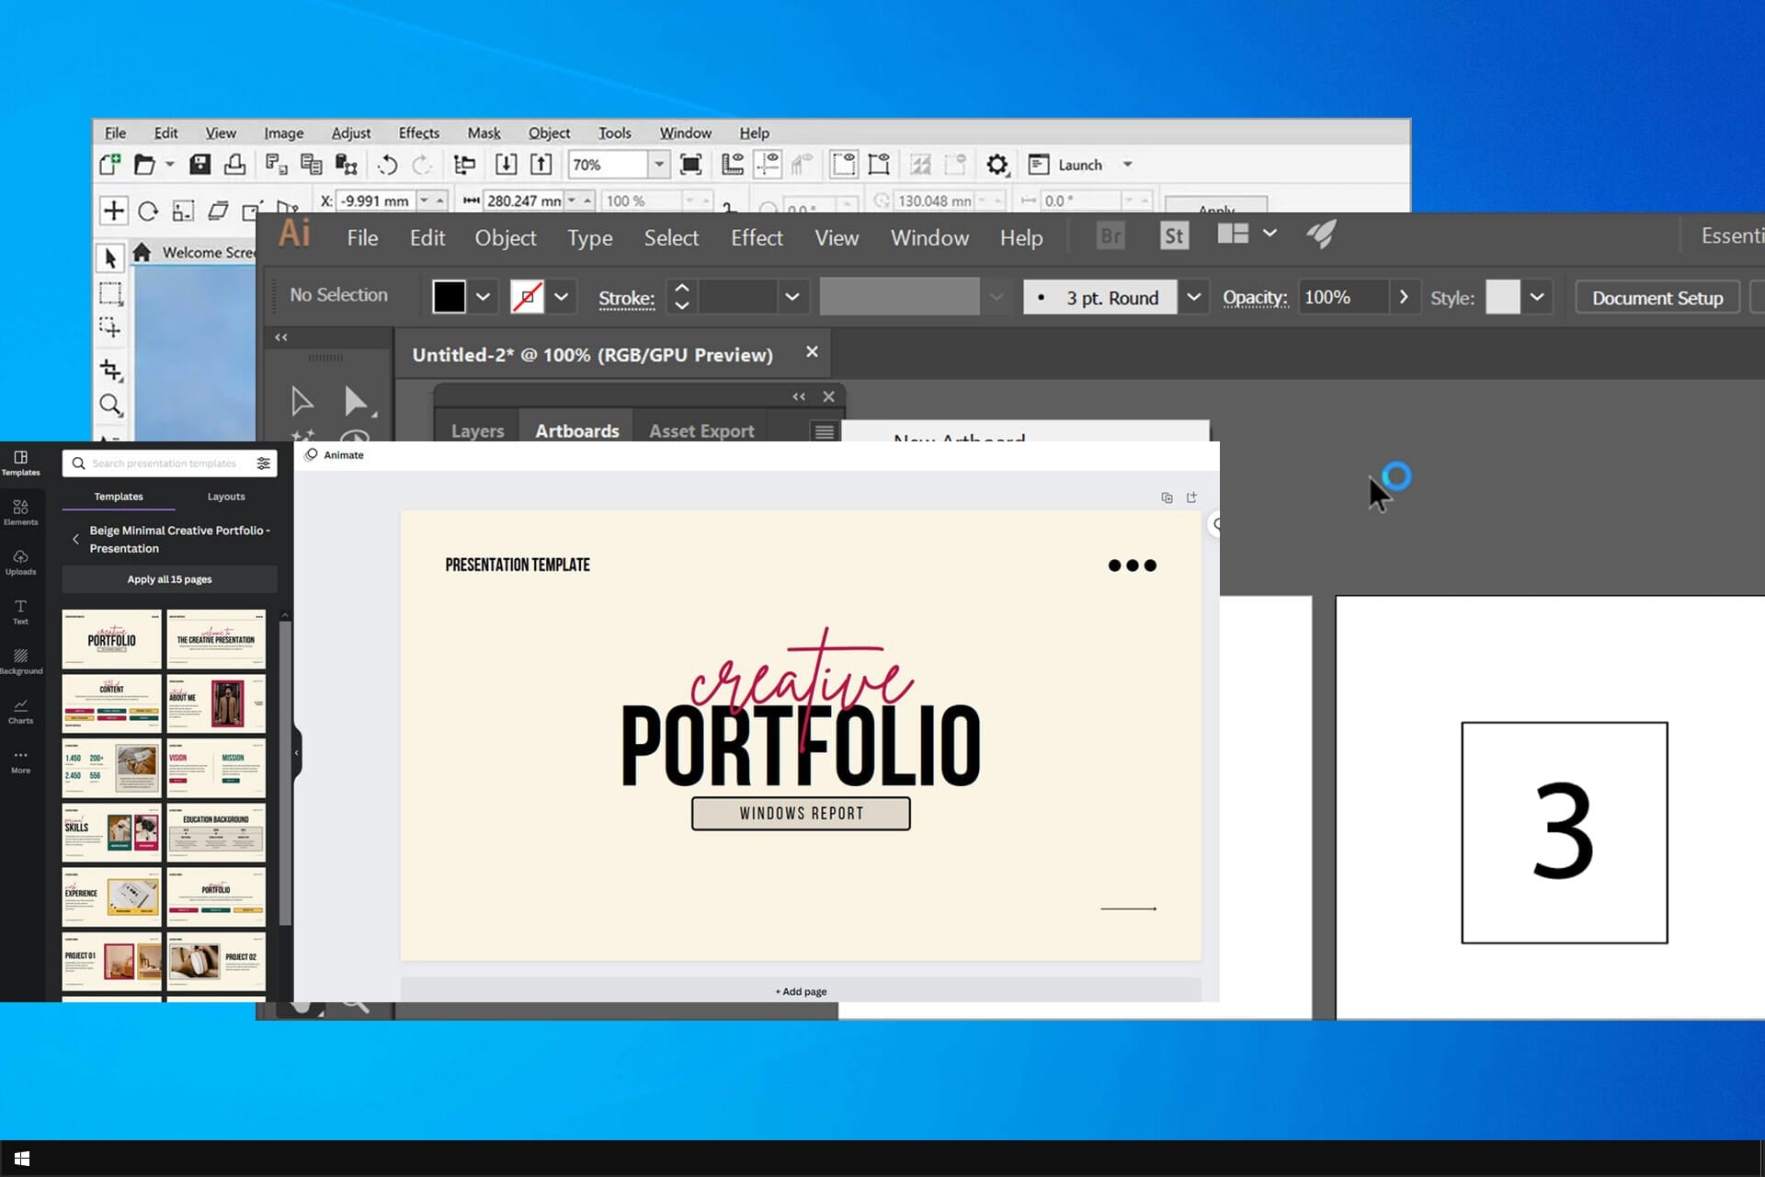Switch to the Layers panel tab
Viewport: 1765px width, 1177px height.
pyautogui.click(x=477, y=430)
